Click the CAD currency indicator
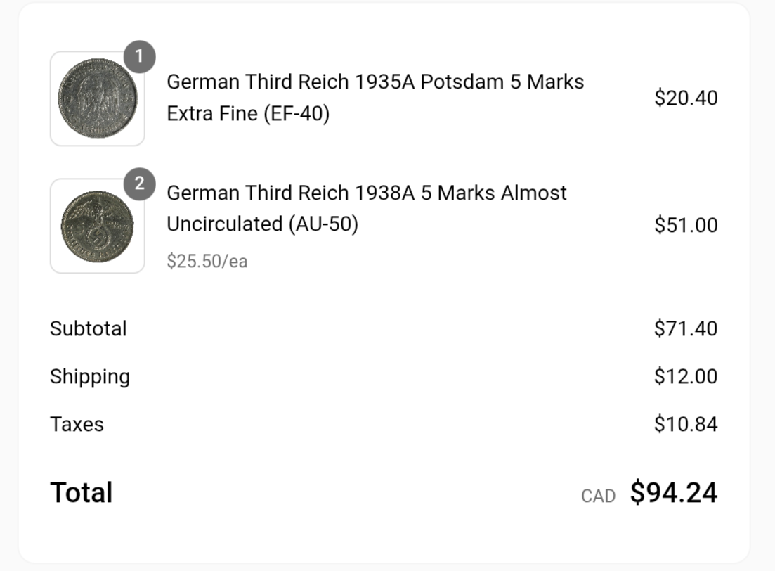Viewport: 775px width, 571px height. point(598,496)
